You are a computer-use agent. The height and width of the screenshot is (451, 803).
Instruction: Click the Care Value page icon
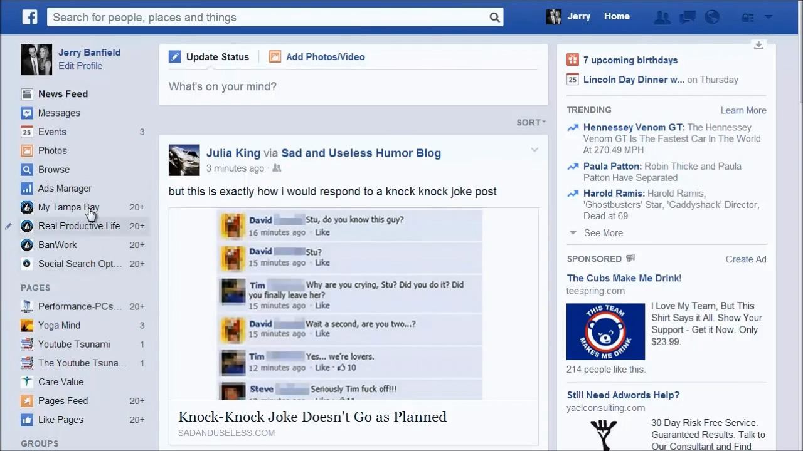[x=26, y=381]
